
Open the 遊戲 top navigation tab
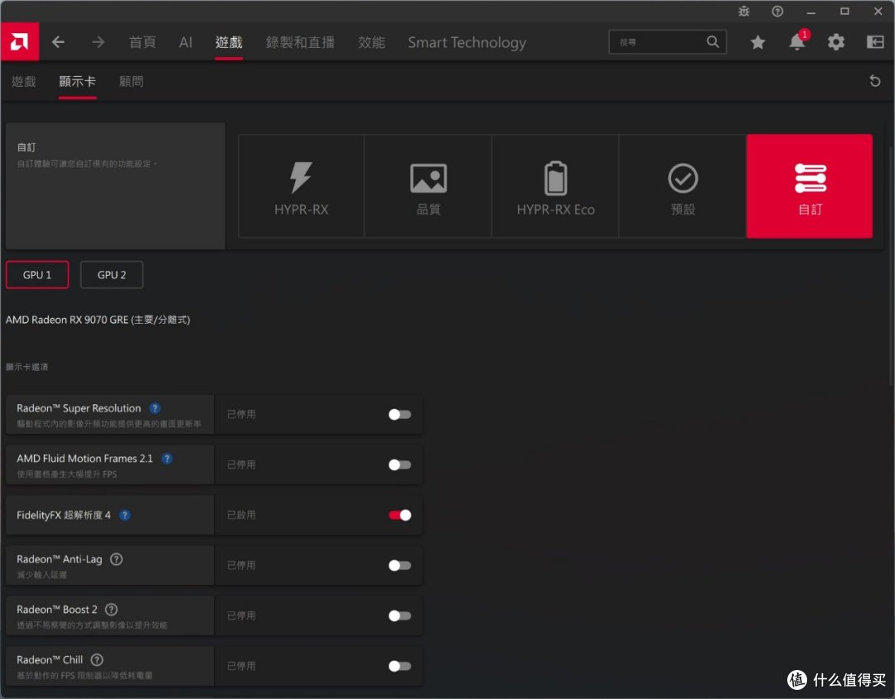[229, 42]
